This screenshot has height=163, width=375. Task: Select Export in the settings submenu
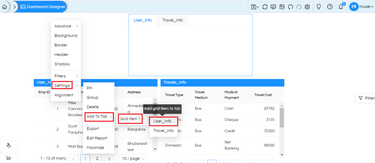point(98,129)
